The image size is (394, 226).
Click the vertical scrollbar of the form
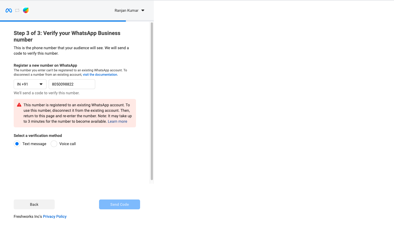[152, 101]
